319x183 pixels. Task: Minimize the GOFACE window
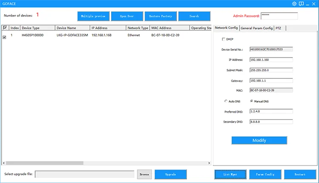click(307, 4)
